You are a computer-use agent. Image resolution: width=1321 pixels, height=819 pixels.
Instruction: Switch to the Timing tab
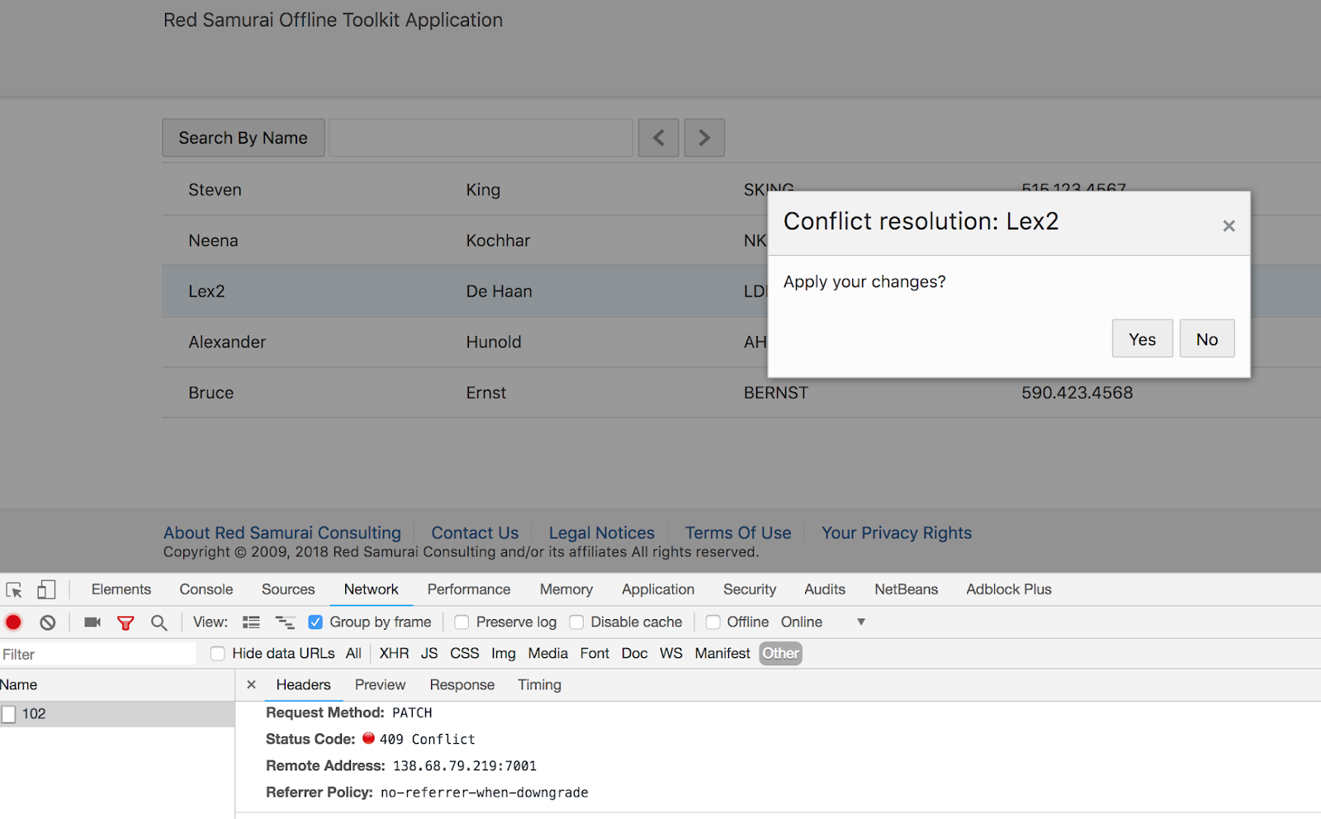[538, 684]
